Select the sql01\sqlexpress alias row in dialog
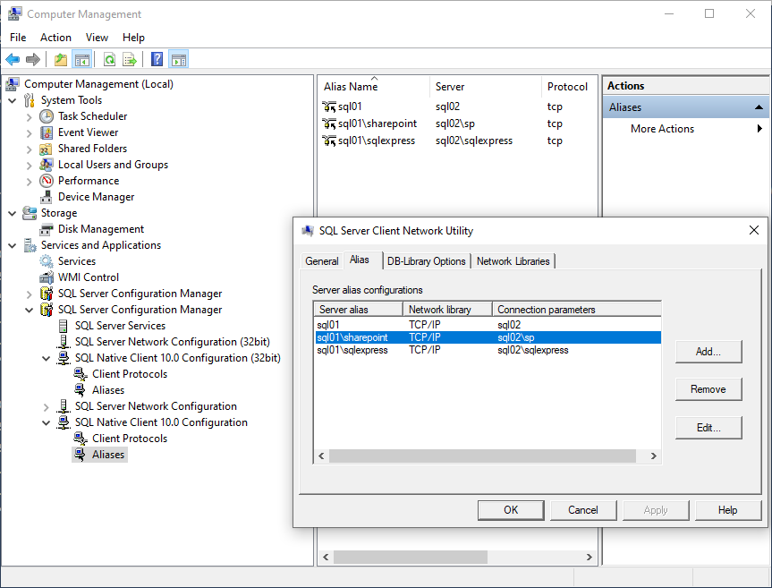This screenshot has width=772, height=588. click(352, 350)
